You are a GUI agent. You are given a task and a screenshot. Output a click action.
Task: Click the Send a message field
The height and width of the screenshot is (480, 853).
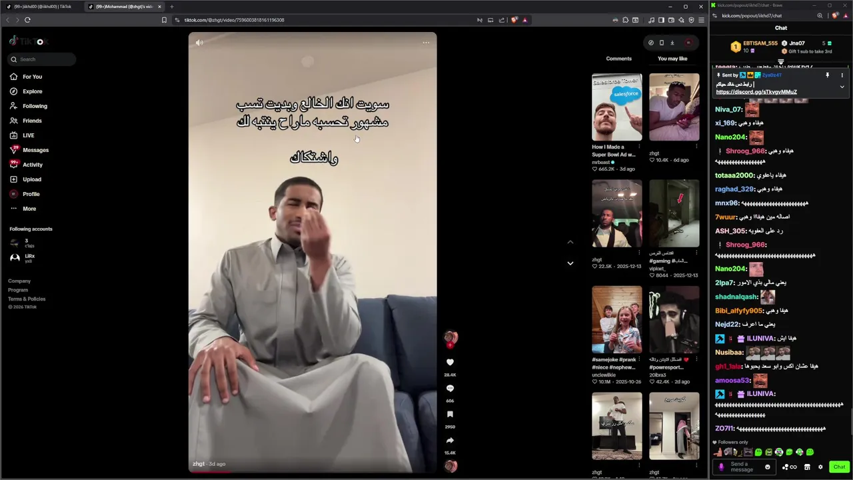743,467
